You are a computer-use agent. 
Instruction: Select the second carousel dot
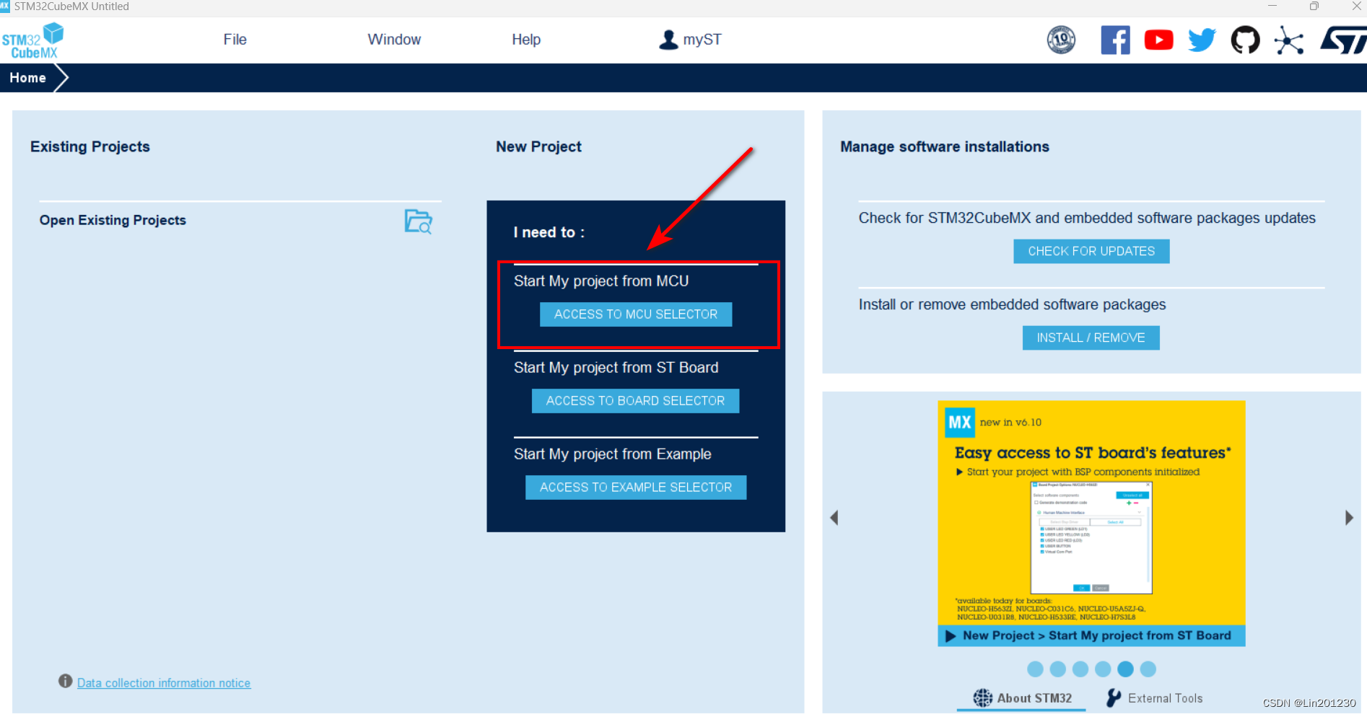click(x=1057, y=669)
